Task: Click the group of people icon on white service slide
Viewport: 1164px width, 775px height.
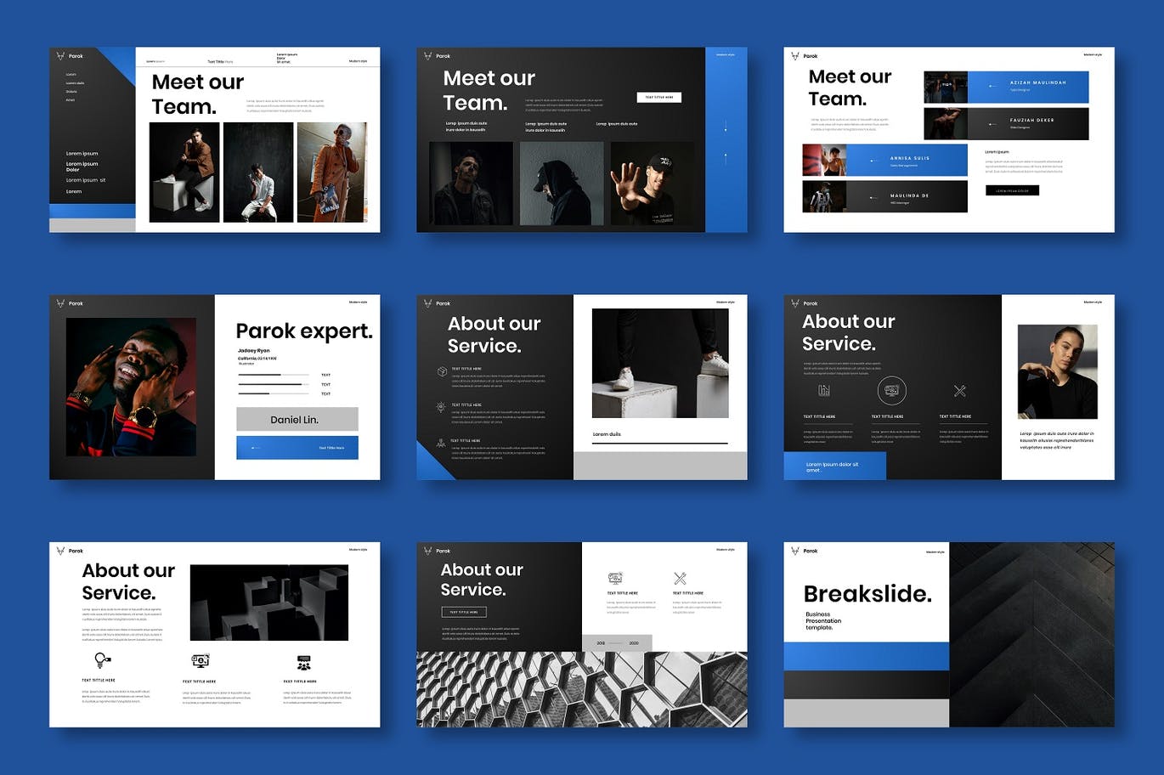Action: point(303,662)
